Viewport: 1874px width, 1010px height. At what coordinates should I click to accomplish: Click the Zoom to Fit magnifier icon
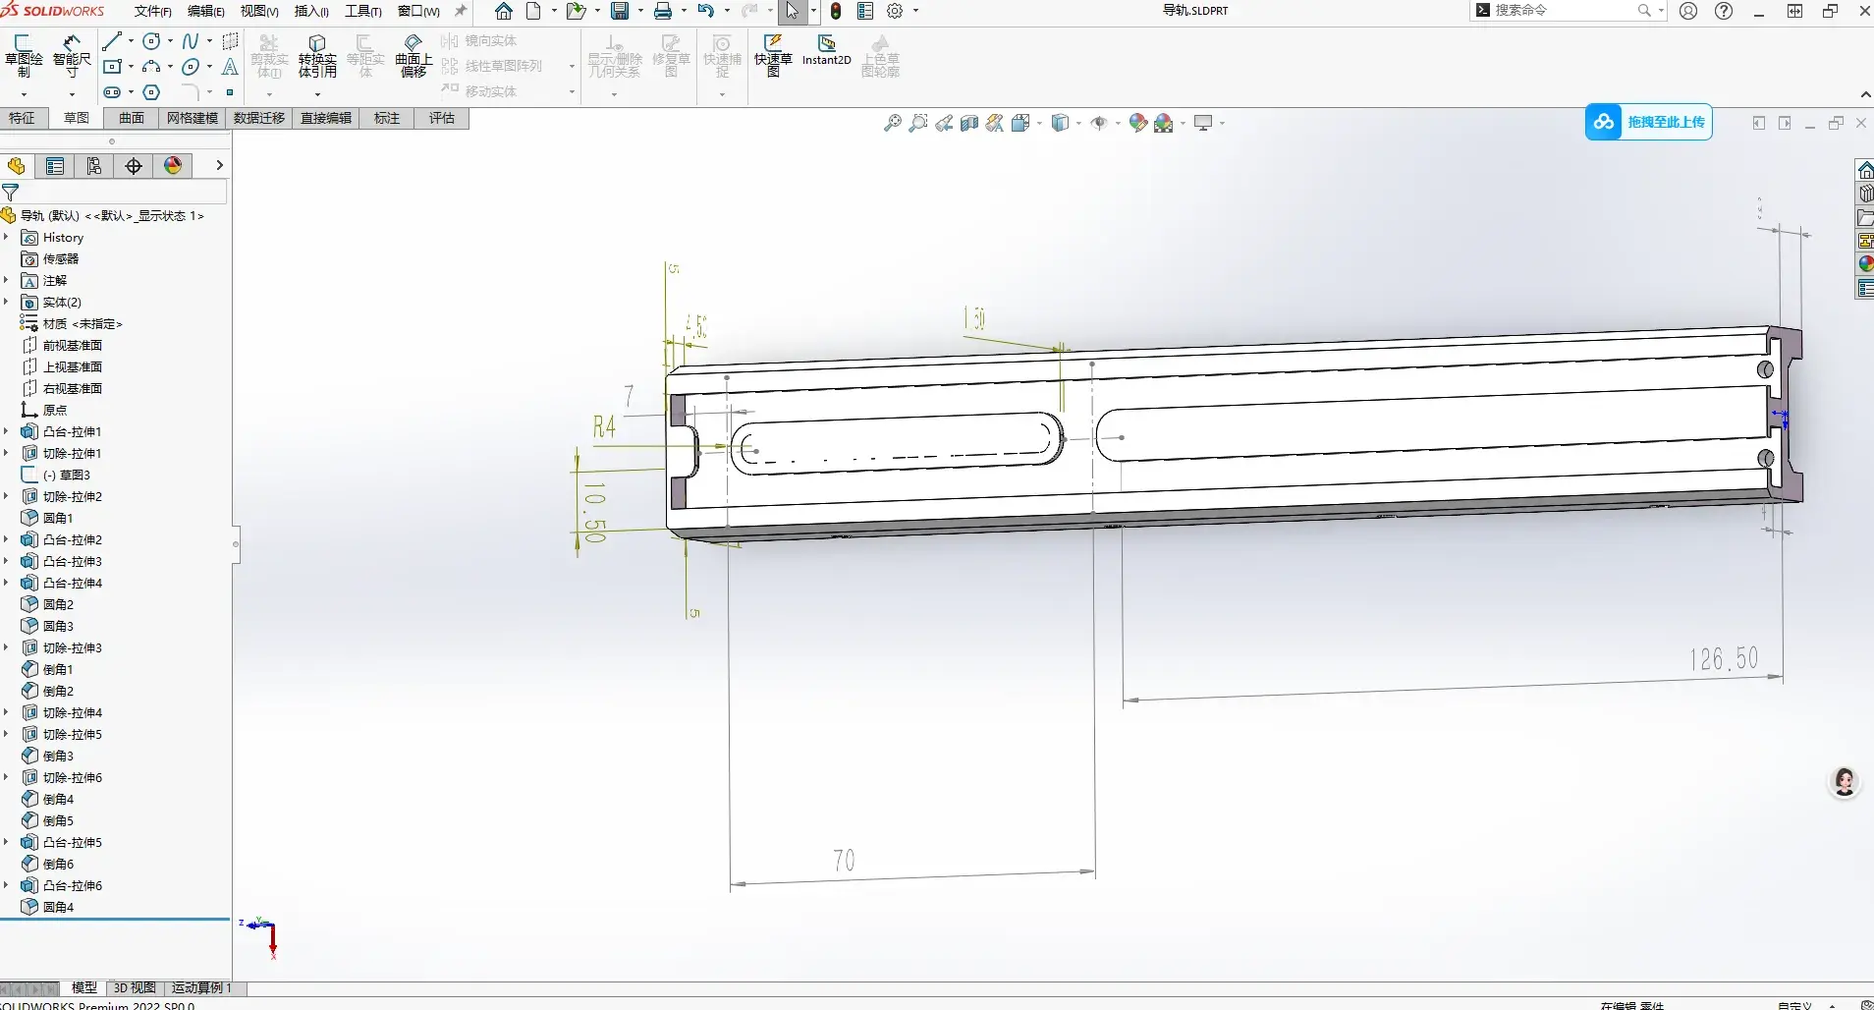tap(892, 123)
